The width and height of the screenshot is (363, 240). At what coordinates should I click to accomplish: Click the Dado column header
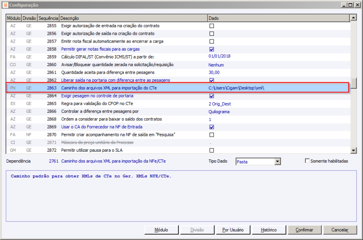(279, 18)
